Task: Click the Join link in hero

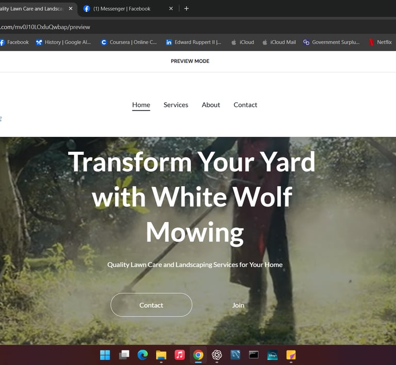Action: click(x=238, y=305)
